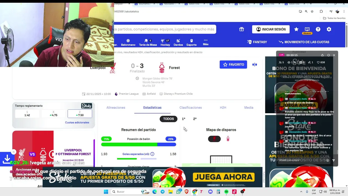Open Estadísticas tab

(x=152, y=108)
